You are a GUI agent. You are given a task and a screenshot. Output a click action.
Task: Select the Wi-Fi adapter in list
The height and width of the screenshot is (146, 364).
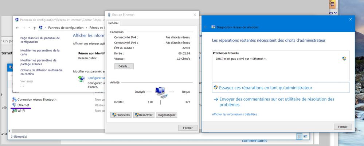21,110
